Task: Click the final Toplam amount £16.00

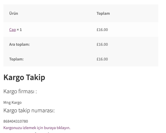Action: point(102,59)
